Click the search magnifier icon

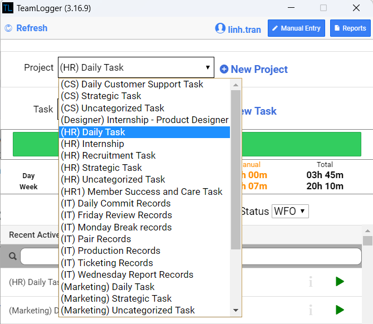tap(12, 256)
